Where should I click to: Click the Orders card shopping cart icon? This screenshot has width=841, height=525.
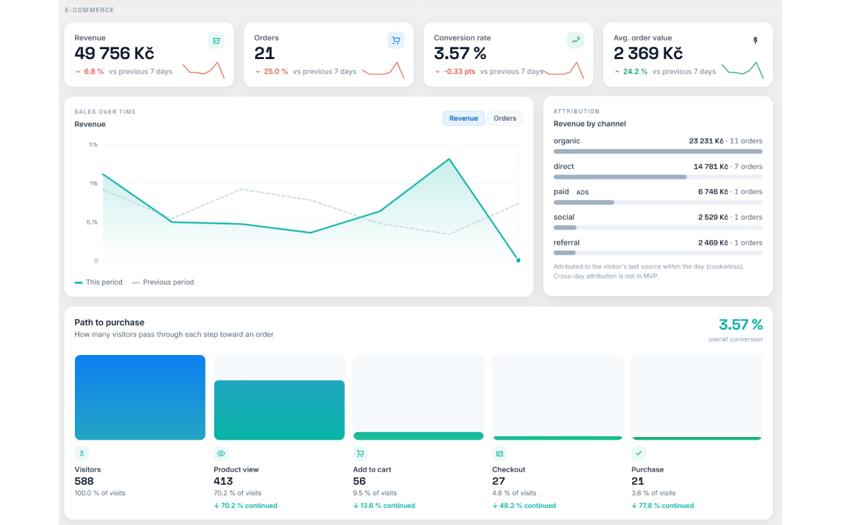(396, 40)
